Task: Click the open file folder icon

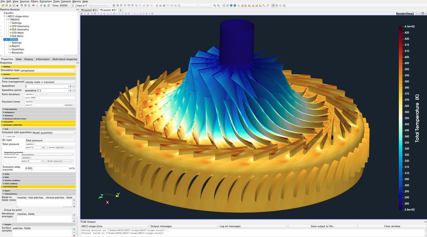Action: pos(3,6)
